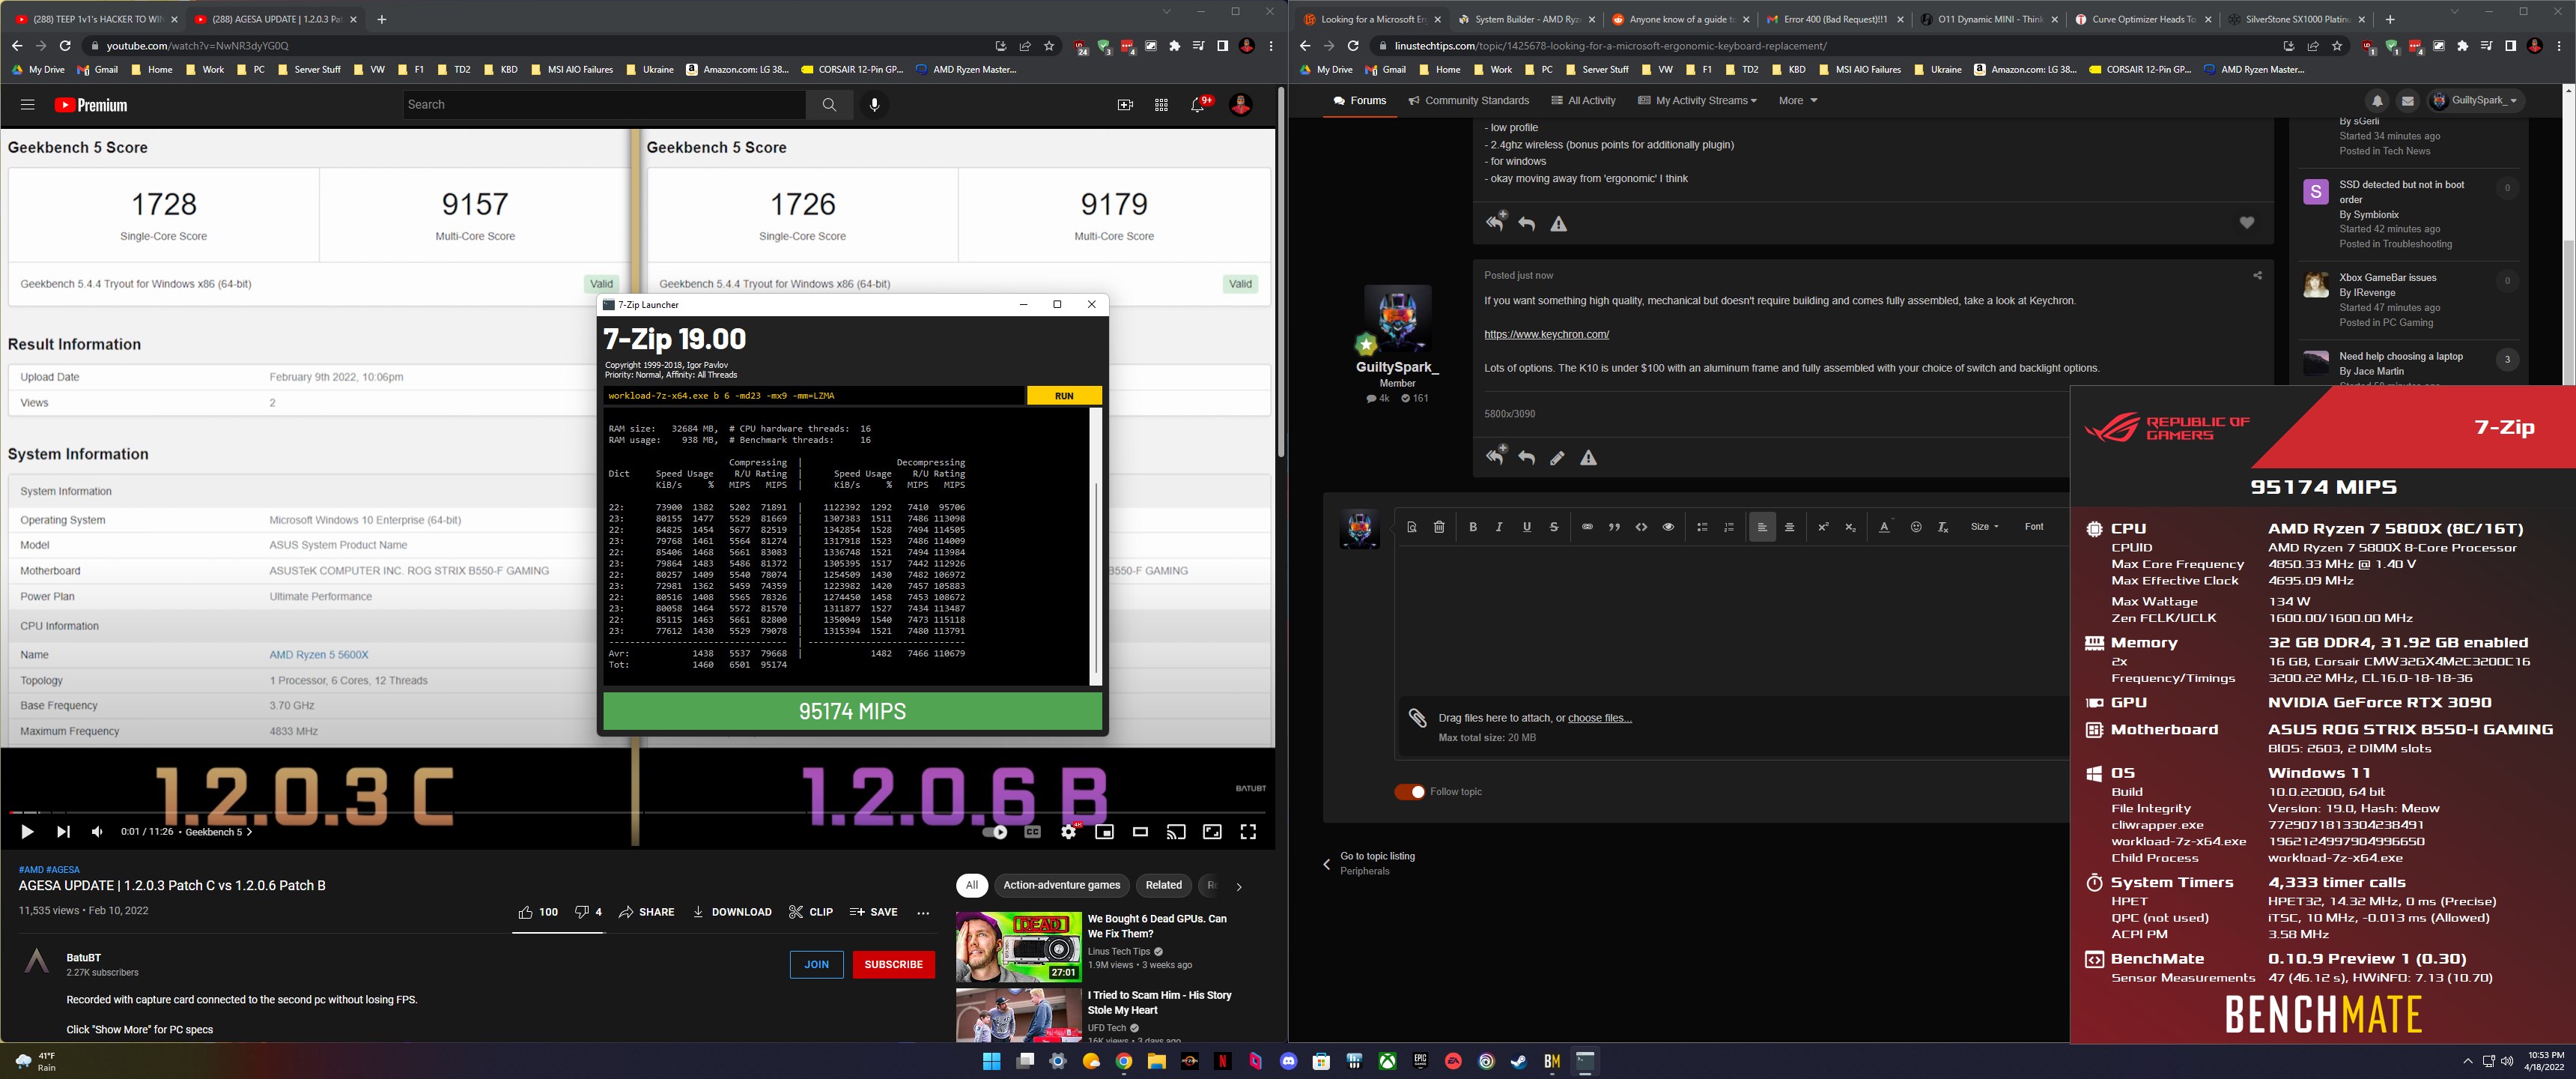Open the Size dropdown in the editor
The width and height of the screenshot is (2576, 1079).
1984,527
